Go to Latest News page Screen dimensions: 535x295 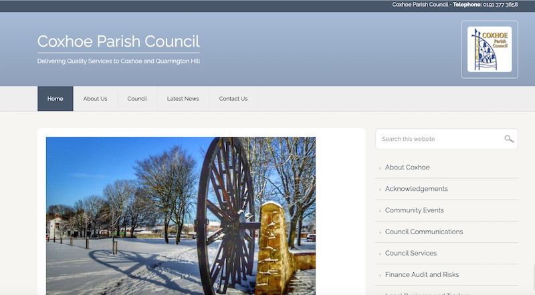(183, 99)
